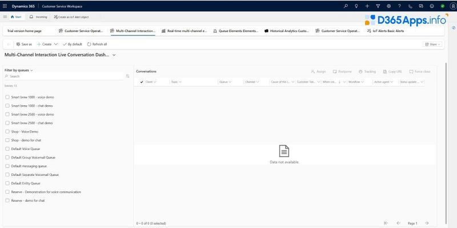Open the Incoming bell tab
Screen dimensions: 457x228
tap(38, 17)
